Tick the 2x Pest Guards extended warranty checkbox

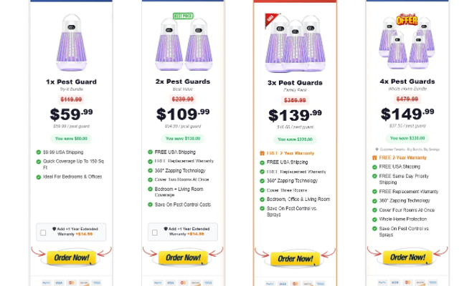pyautogui.click(x=154, y=233)
